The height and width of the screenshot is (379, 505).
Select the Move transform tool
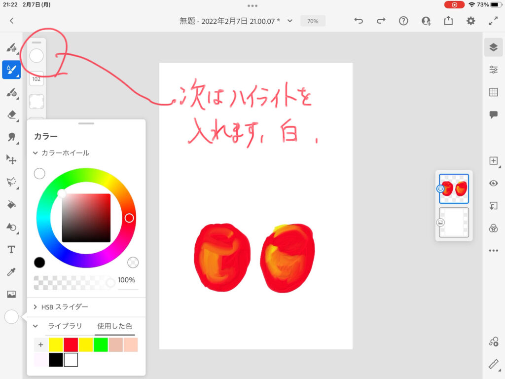11,159
